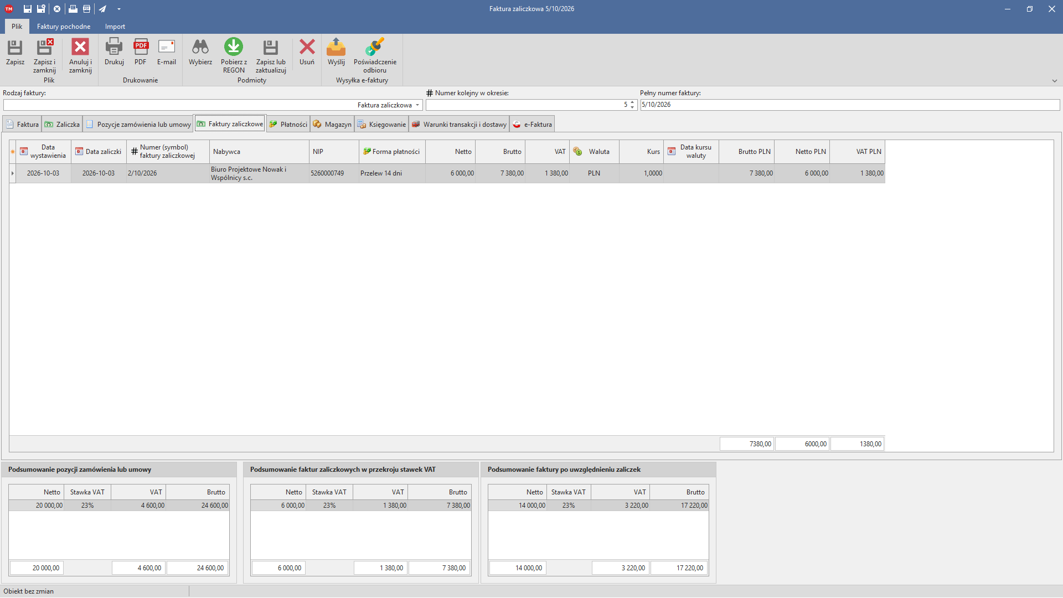Click Biuro Projektowe Nowak i Wspólnicy cell
1063x598 pixels.
tap(259, 173)
